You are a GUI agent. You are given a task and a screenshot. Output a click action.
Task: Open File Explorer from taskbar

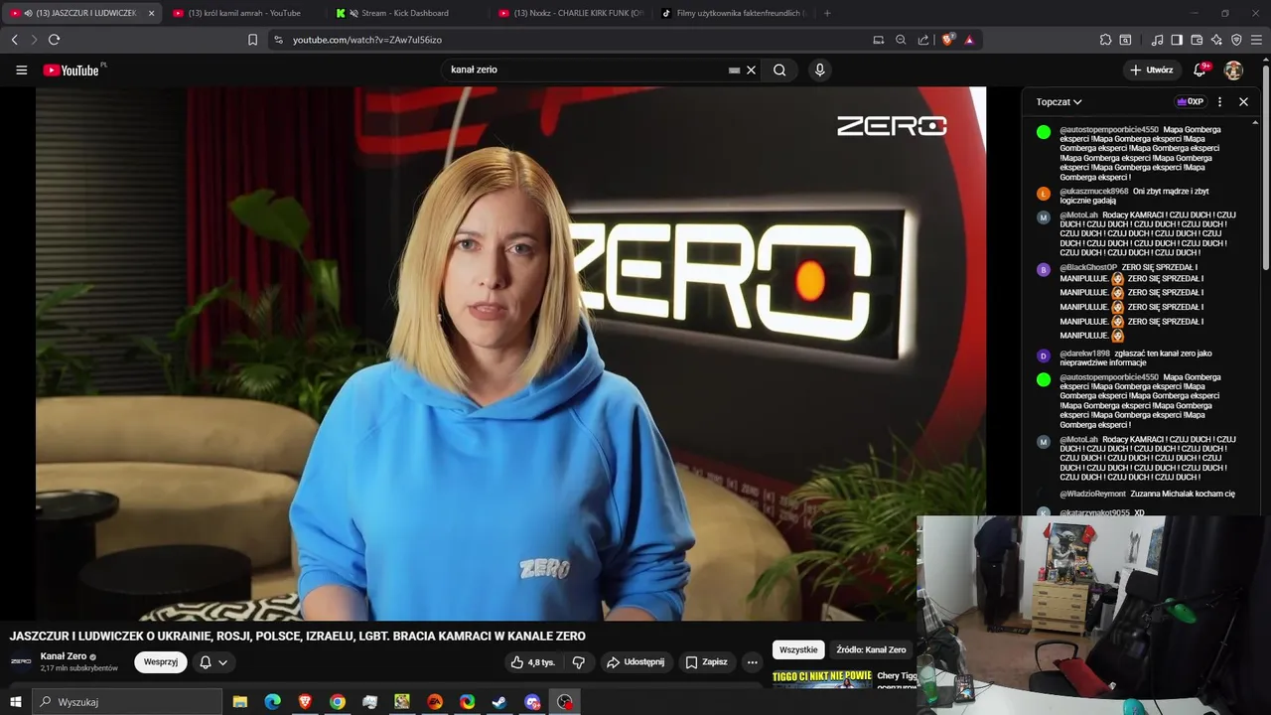pyautogui.click(x=240, y=702)
